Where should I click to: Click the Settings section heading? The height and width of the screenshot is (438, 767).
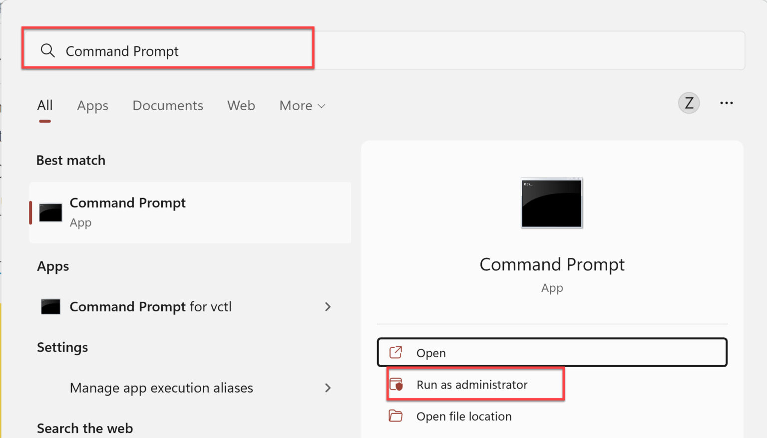tap(62, 347)
